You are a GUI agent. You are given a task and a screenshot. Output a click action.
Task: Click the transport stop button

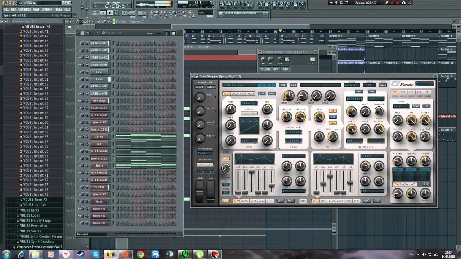(x=110, y=13)
